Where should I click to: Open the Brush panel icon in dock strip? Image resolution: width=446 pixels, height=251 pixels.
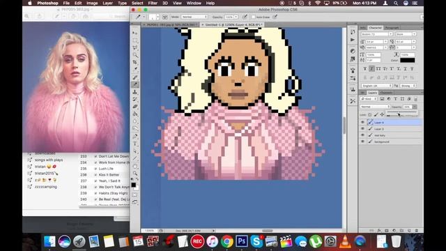(x=353, y=70)
